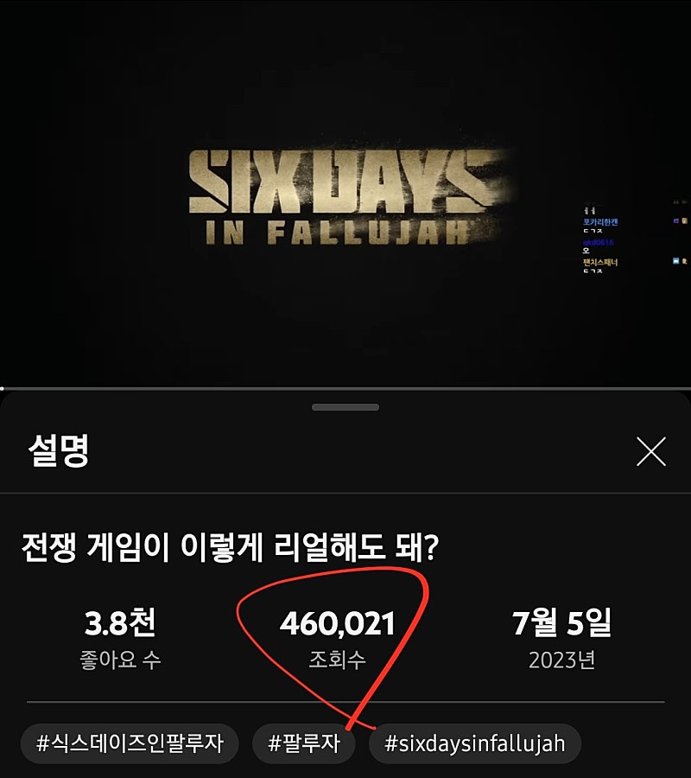The width and height of the screenshot is (691, 778).
Task: Open the #sixdaysinfallujah hashtag chip
Action: pos(475,743)
